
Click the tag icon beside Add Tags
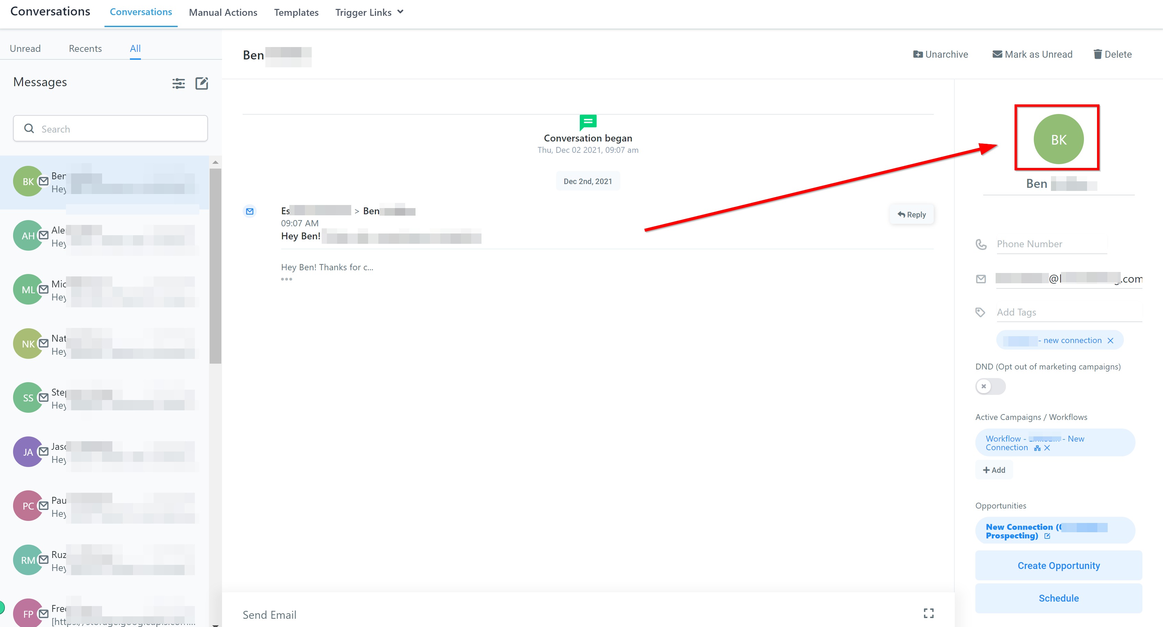click(x=980, y=312)
